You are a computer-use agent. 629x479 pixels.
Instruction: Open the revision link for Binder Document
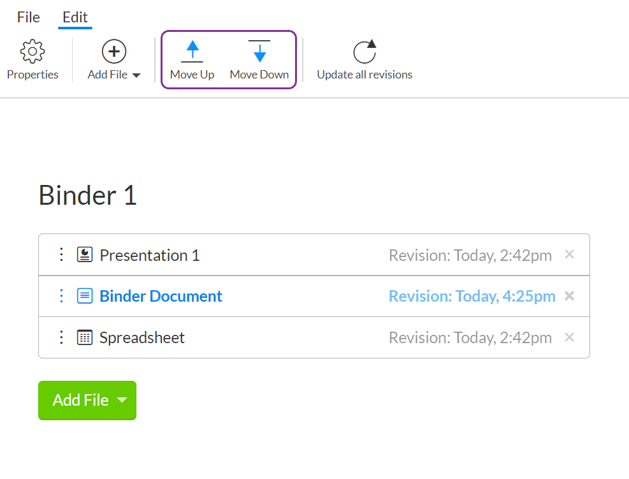(x=472, y=295)
